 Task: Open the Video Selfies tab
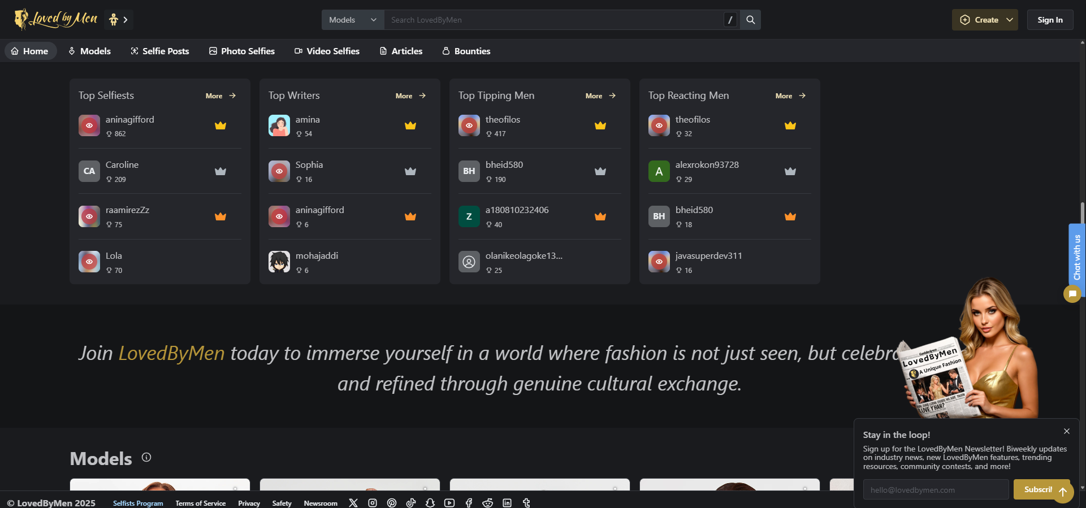(327, 51)
